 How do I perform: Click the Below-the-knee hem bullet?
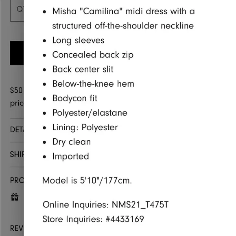click(93, 84)
